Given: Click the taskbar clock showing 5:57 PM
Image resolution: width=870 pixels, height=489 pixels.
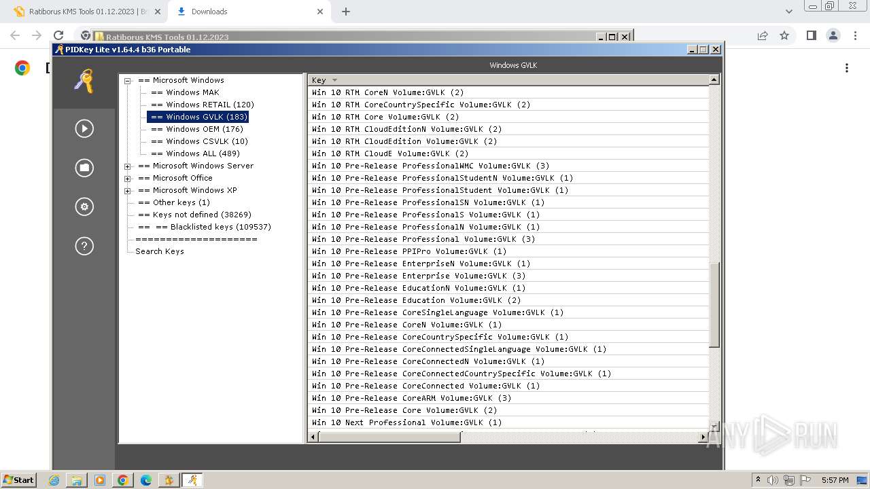Looking at the screenshot, I should coord(835,480).
